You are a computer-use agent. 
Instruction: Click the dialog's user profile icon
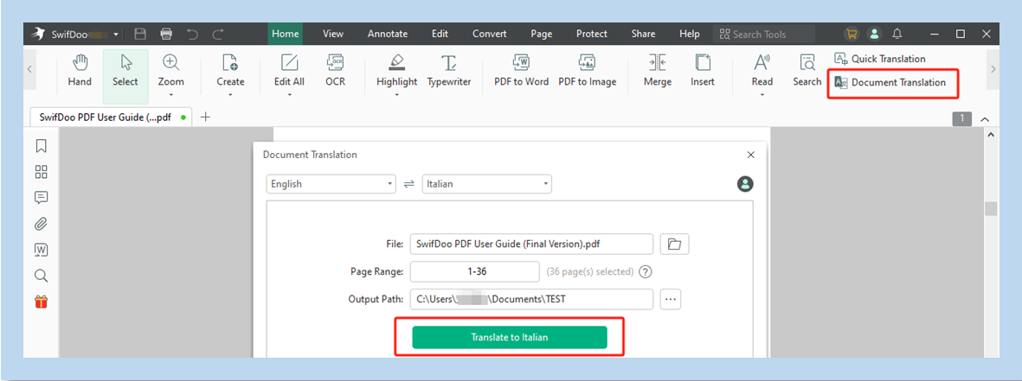coord(746,184)
